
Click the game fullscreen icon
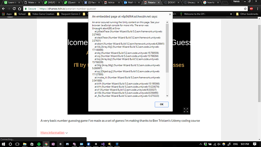pos(186,110)
